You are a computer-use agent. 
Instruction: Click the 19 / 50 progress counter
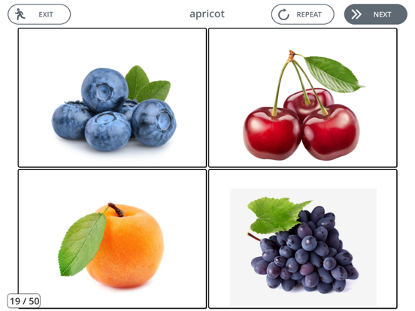24,301
